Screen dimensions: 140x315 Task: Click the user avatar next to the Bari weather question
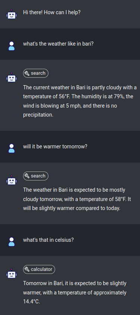coord(12,46)
